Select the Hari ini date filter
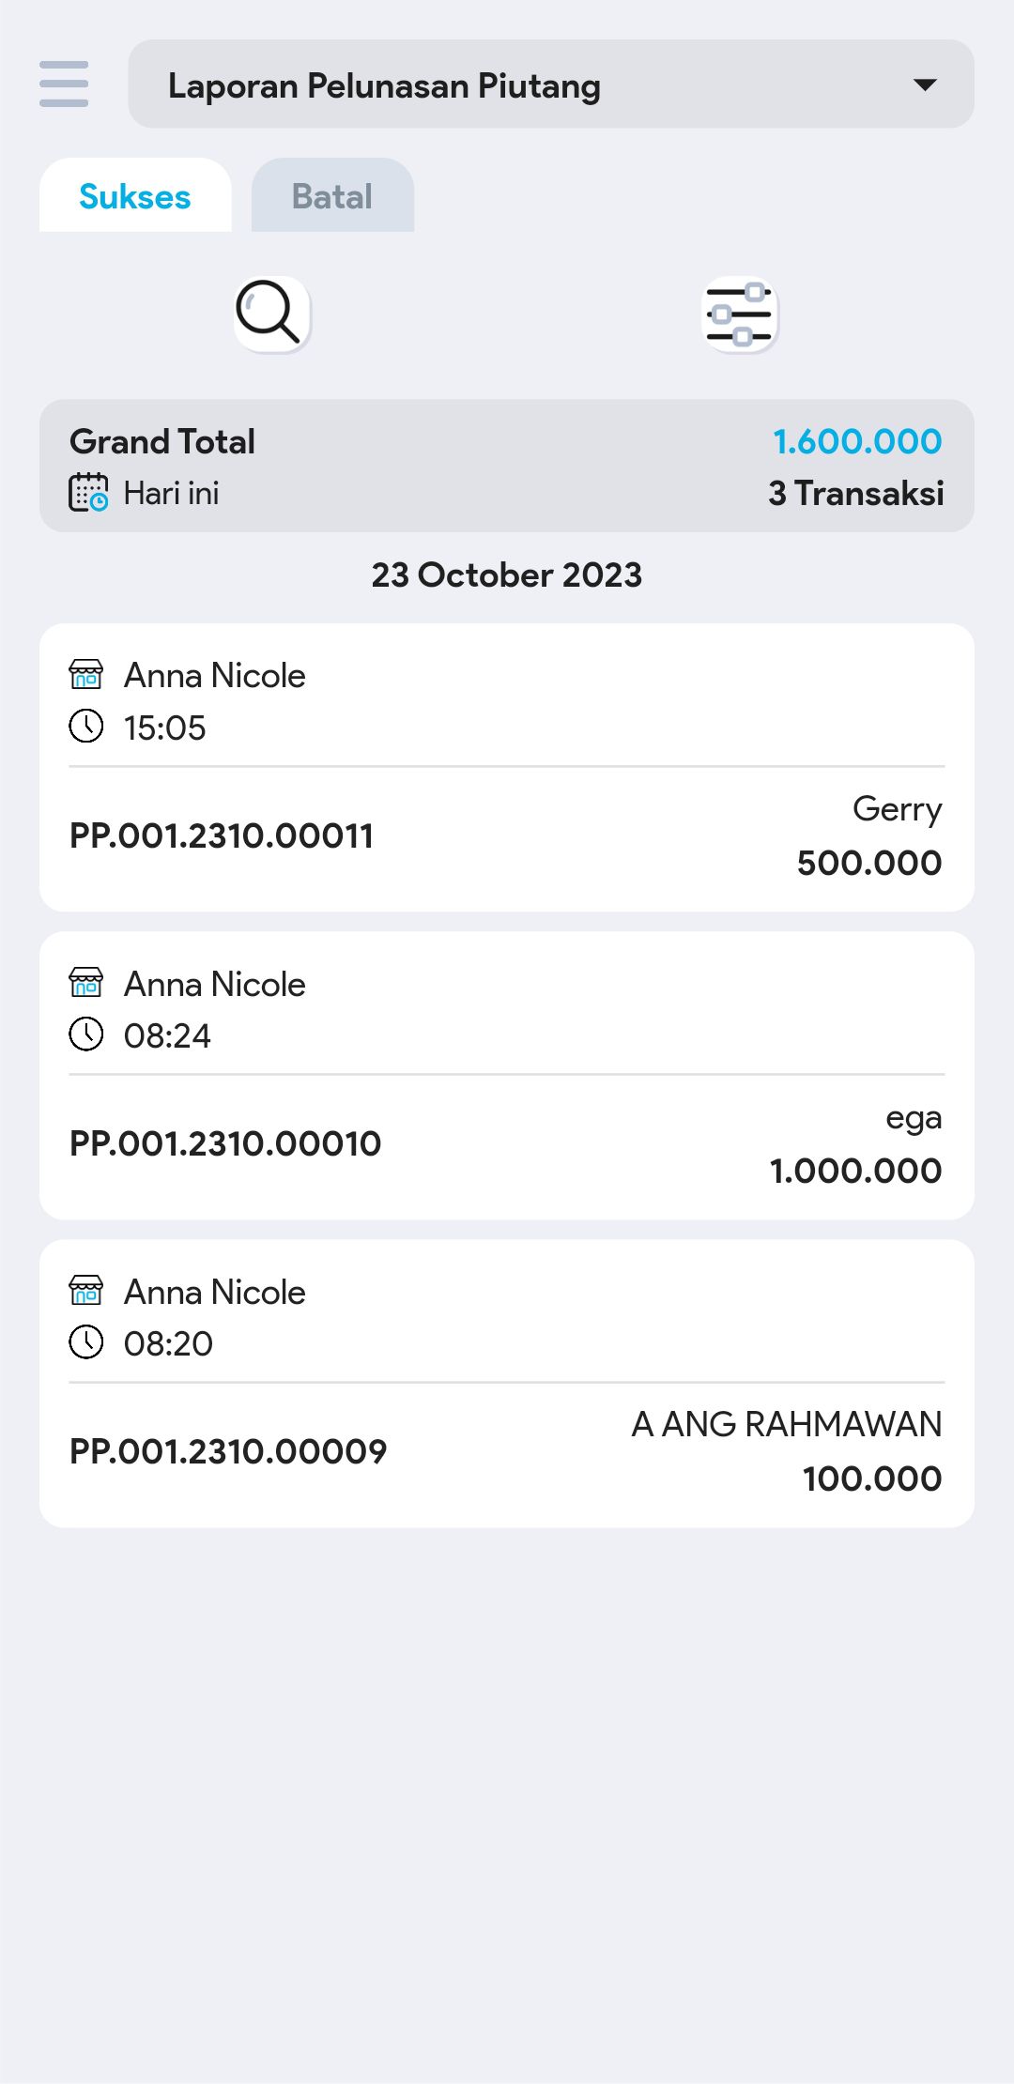This screenshot has height=2084, width=1014. (171, 493)
